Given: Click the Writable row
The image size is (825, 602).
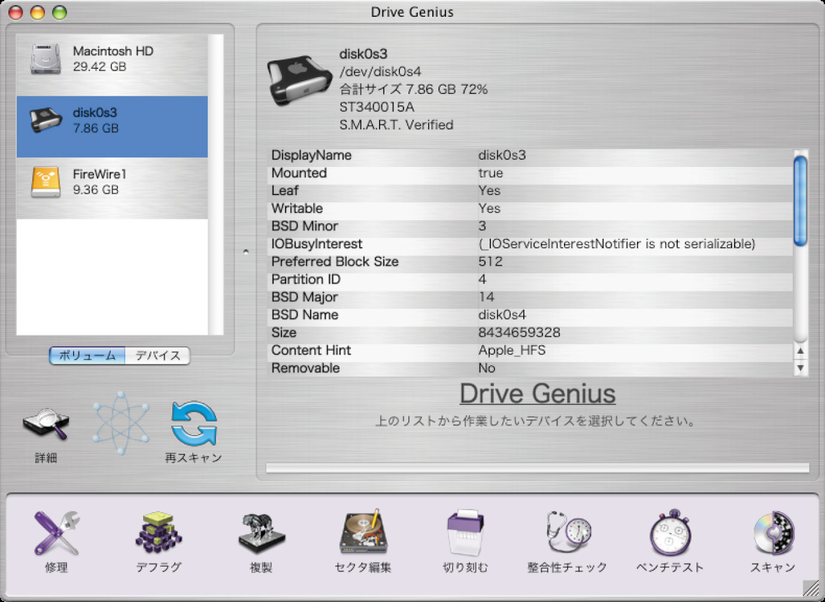Looking at the screenshot, I should coord(530,208).
